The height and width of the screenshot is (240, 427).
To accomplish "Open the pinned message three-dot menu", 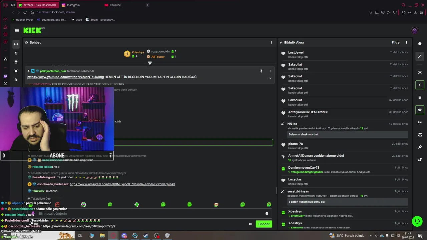I will tap(270, 71).
